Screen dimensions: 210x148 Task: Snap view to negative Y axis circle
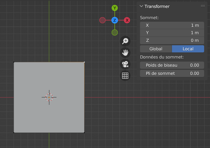pyautogui.click(x=115, y=32)
